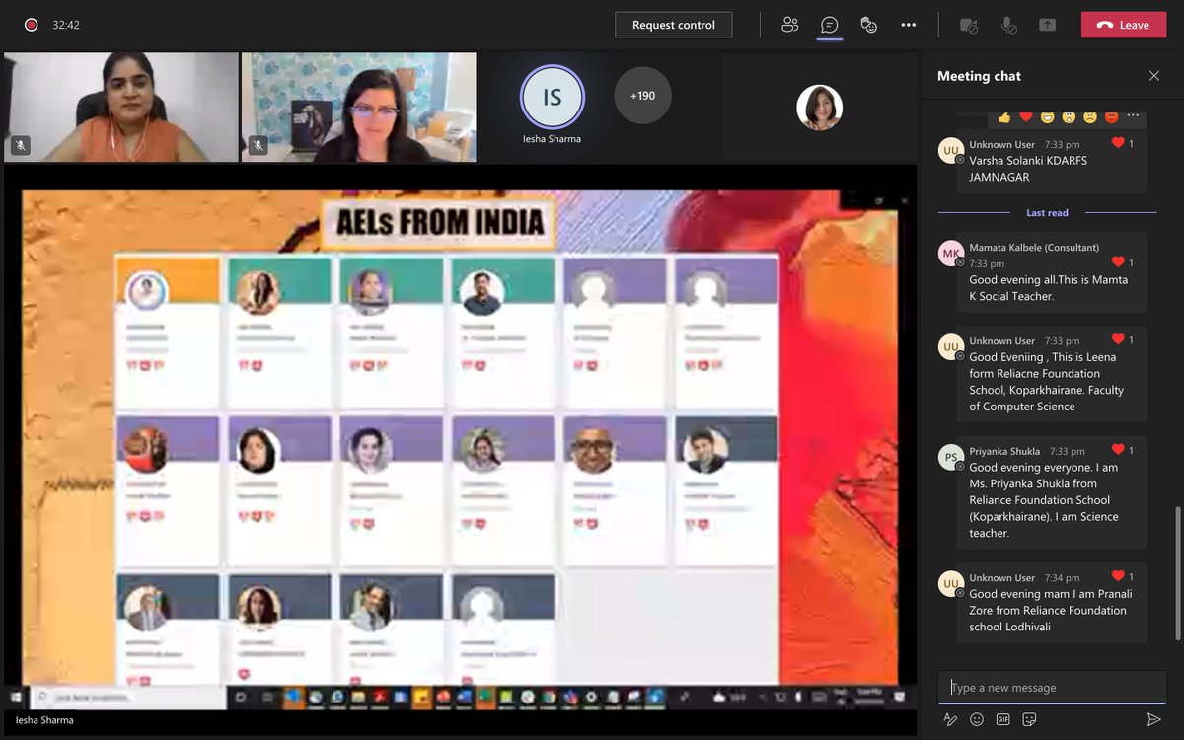Toggle the meeting chat conversation icon

coord(830,25)
